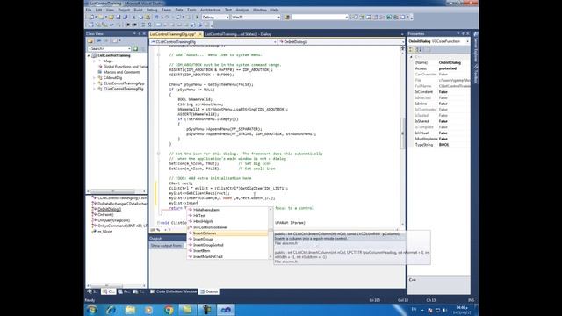Open Windows Media Player from the taskbar
The height and width of the screenshot is (316, 562).
[x=148, y=310]
